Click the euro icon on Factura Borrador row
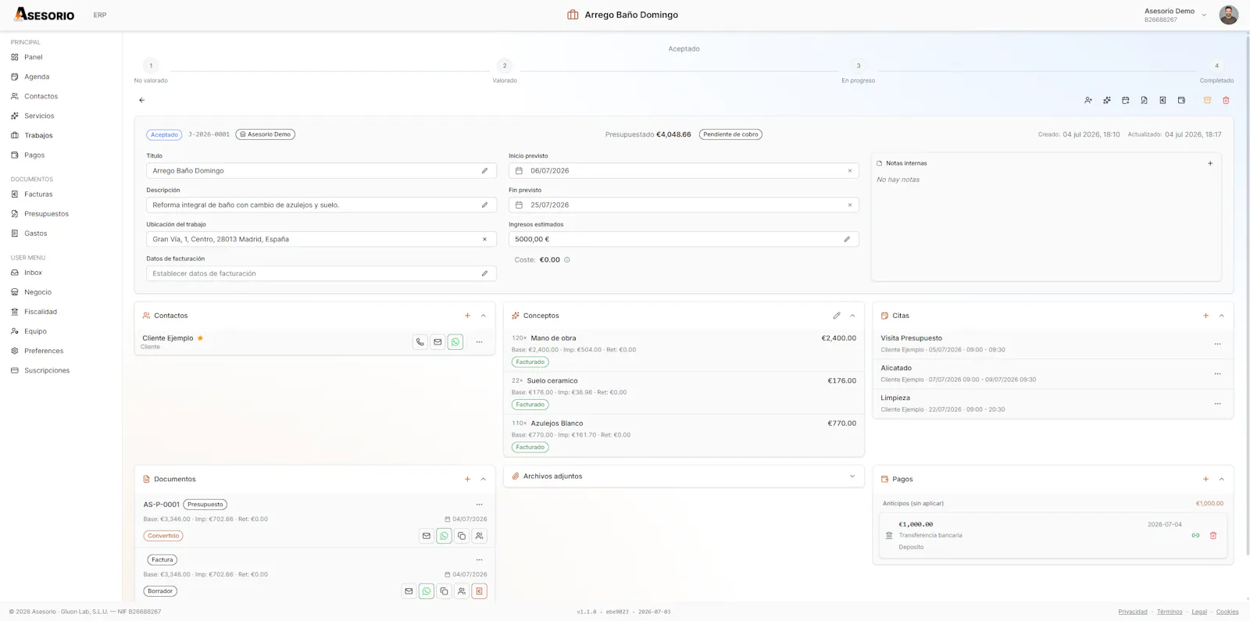 480,591
